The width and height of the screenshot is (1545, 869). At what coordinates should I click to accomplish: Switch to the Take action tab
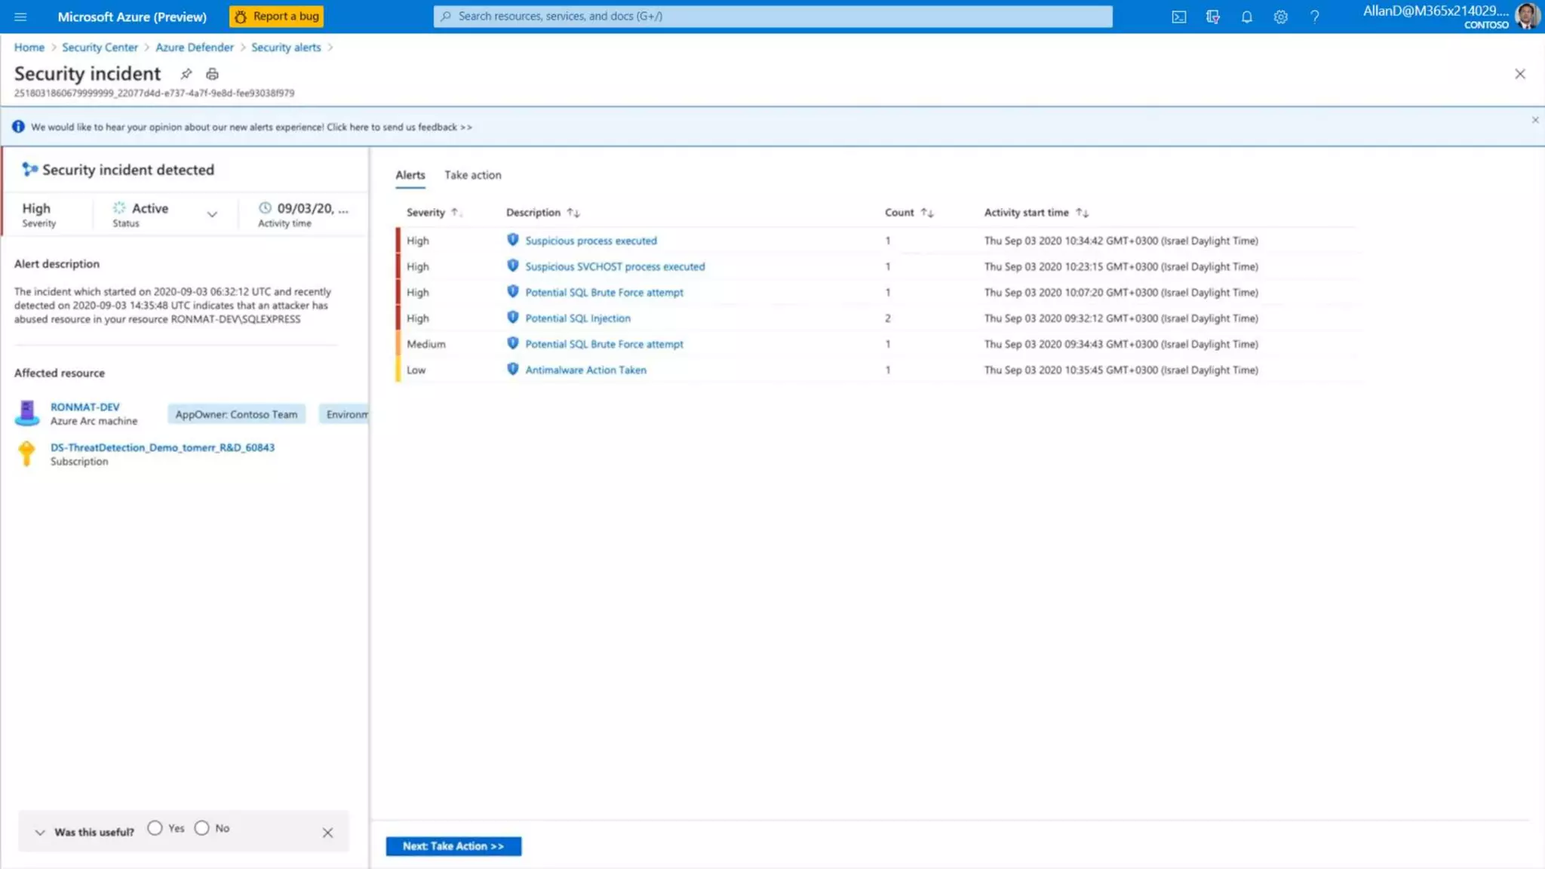click(x=472, y=175)
